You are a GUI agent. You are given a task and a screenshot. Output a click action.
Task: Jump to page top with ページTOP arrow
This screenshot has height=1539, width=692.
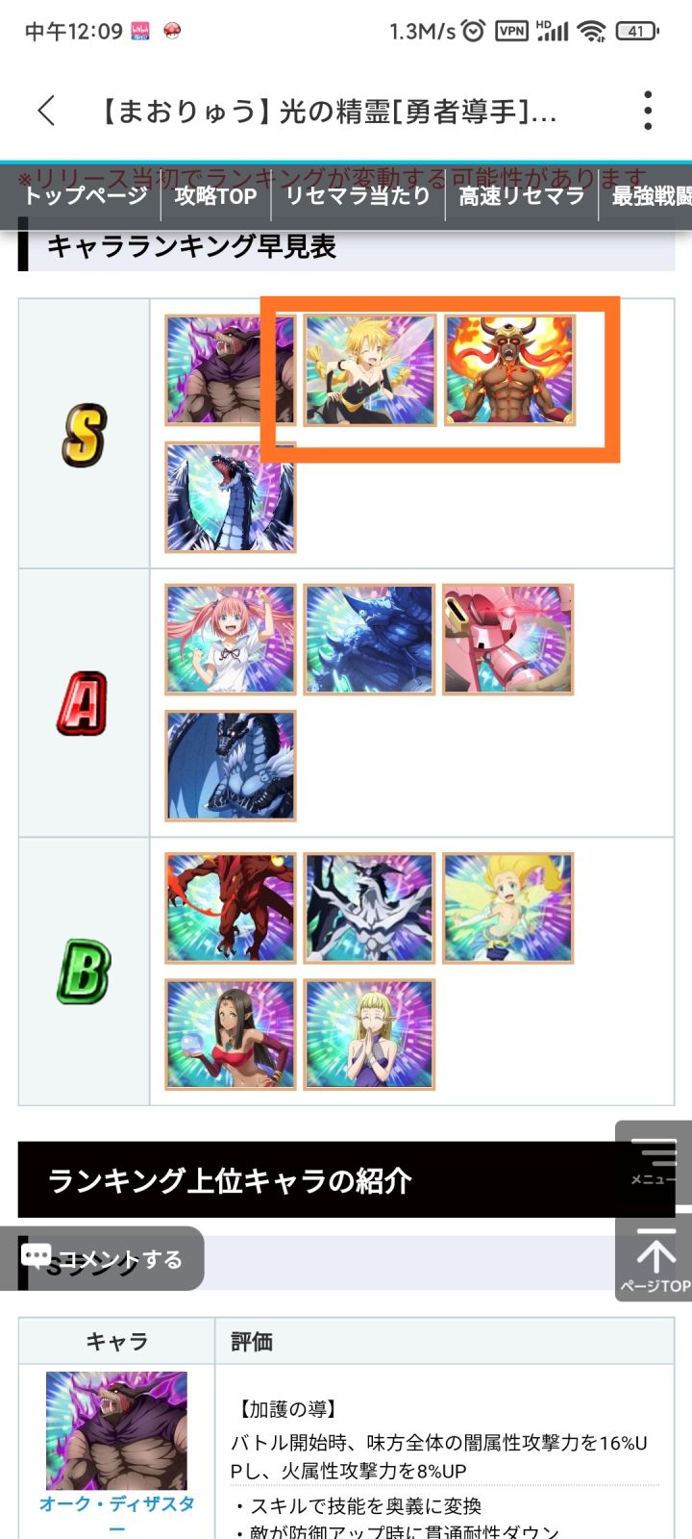click(655, 1258)
